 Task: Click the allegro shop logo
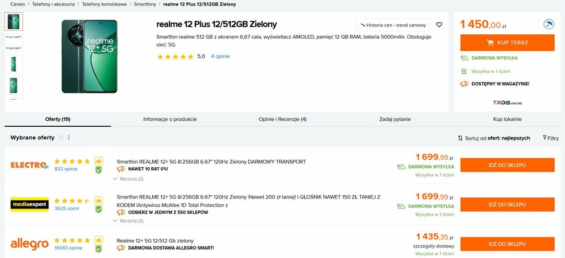[x=29, y=244]
